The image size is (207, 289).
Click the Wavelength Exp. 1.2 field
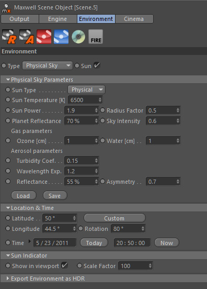tap(82, 171)
